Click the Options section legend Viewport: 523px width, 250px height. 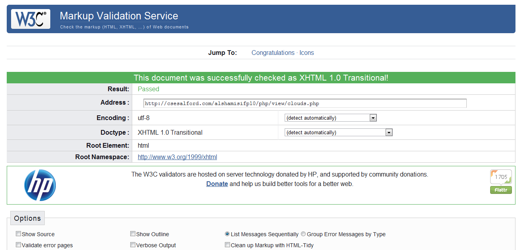click(x=27, y=218)
